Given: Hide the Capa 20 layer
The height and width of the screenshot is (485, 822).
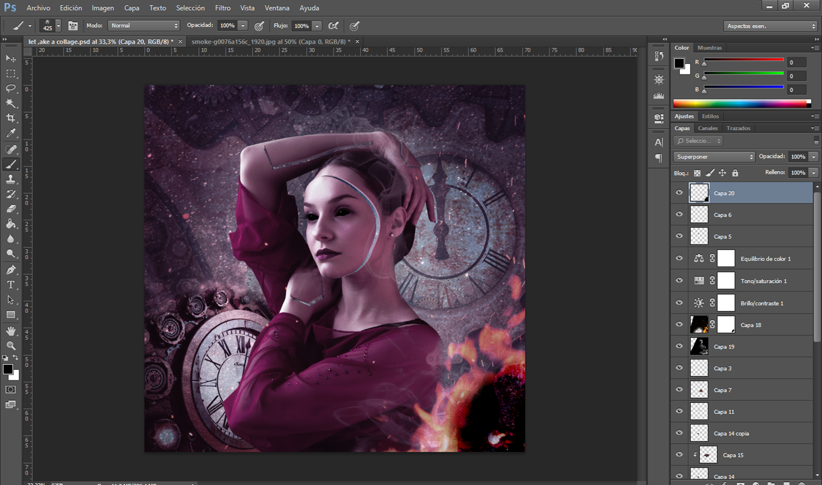Looking at the screenshot, I should pos(680,193).
